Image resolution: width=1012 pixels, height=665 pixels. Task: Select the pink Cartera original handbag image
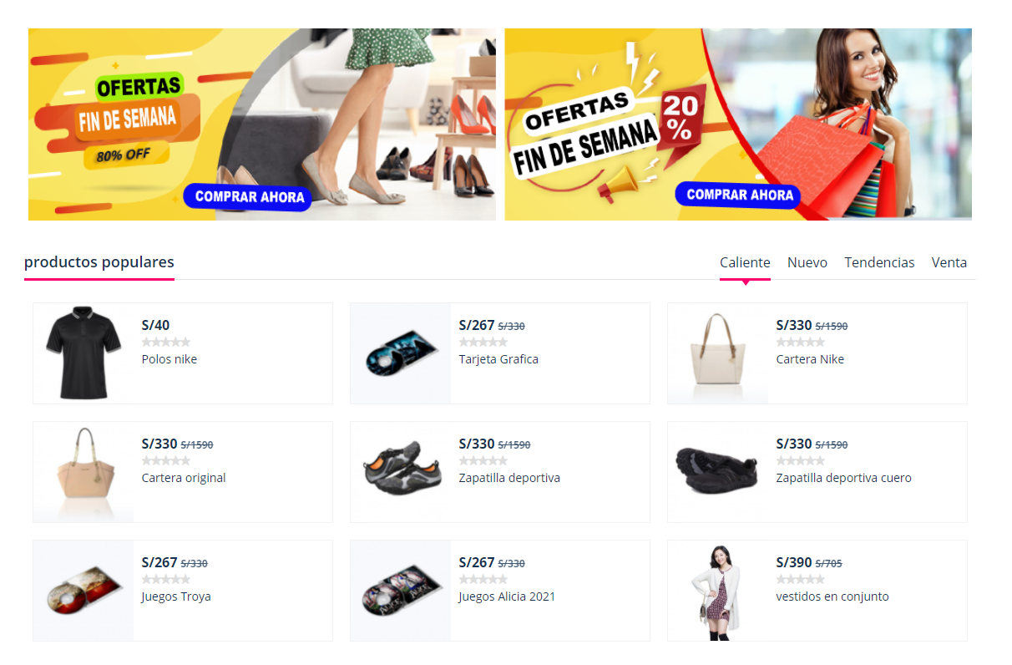click(x=83, y=472)
